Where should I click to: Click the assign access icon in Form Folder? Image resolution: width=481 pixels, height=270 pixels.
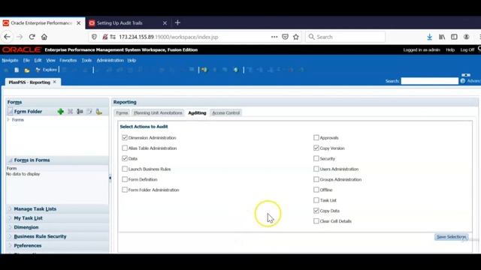coord(98,112)
